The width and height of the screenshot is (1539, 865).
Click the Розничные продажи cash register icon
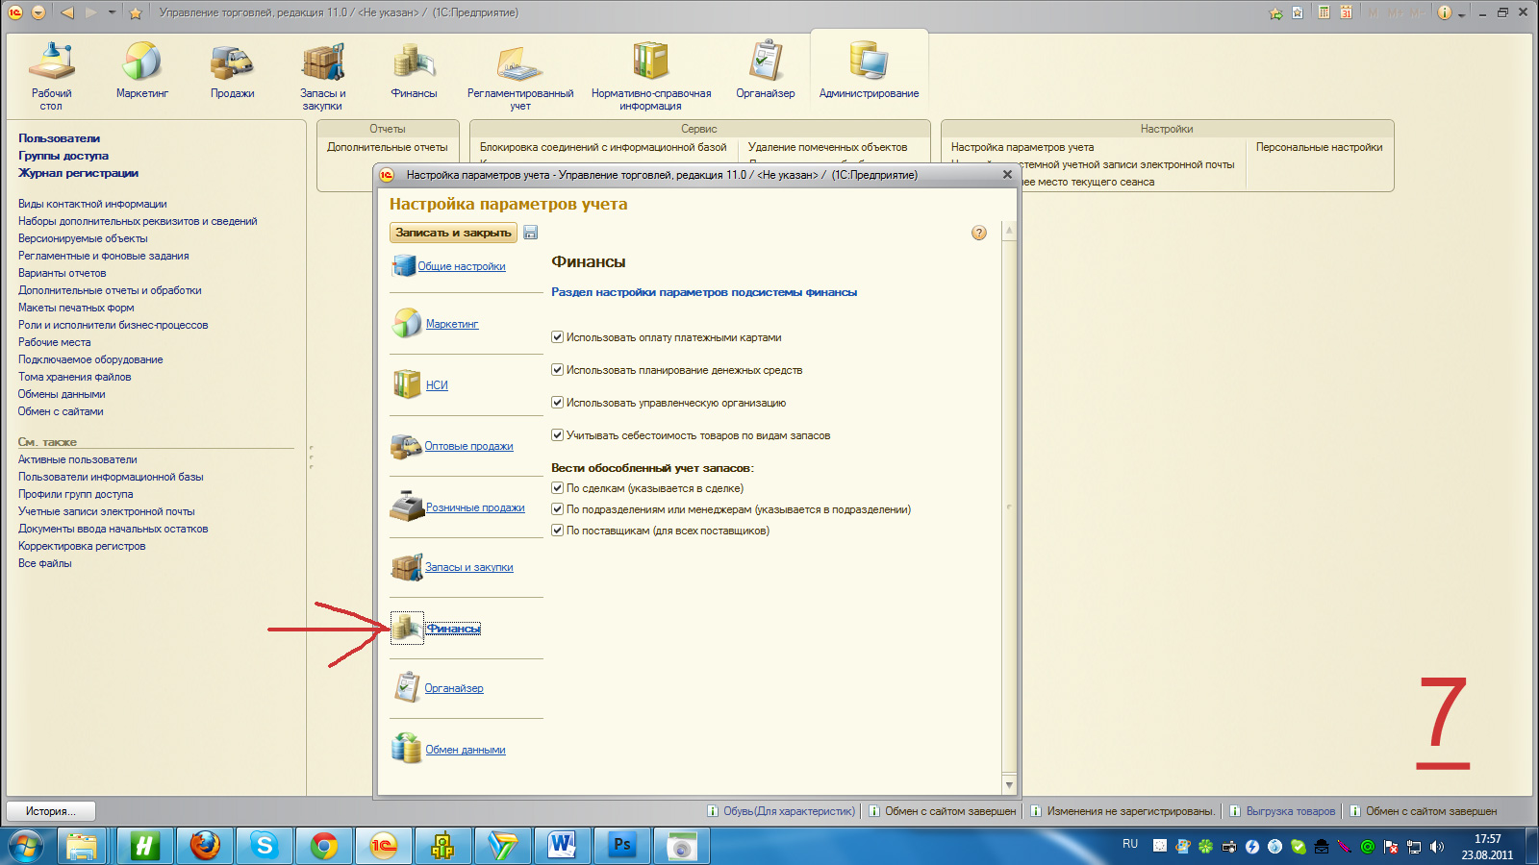click(x=407, y=507)
